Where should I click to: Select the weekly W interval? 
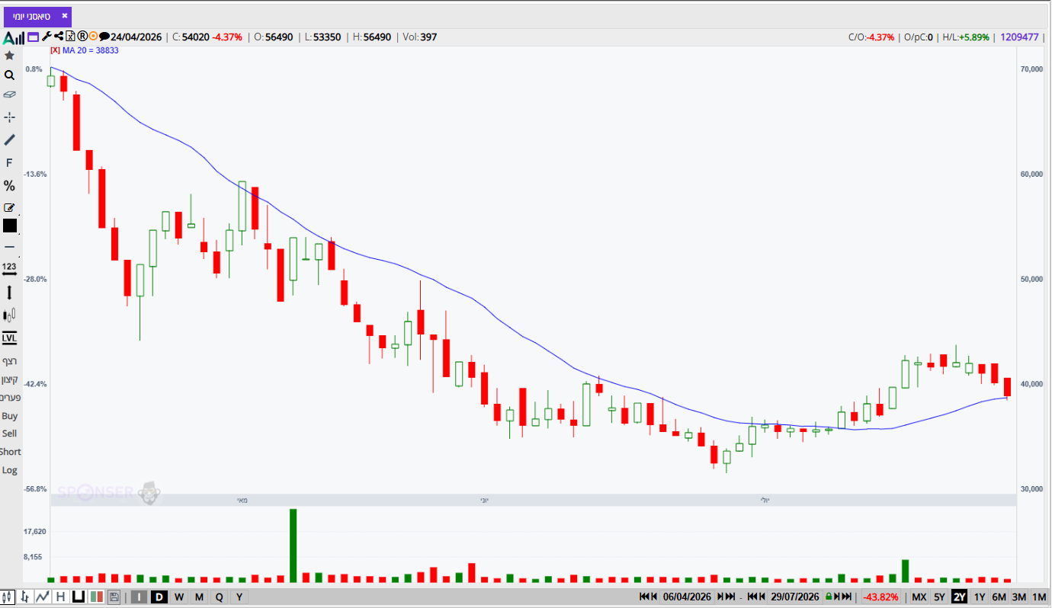click(x=179, y=597)
